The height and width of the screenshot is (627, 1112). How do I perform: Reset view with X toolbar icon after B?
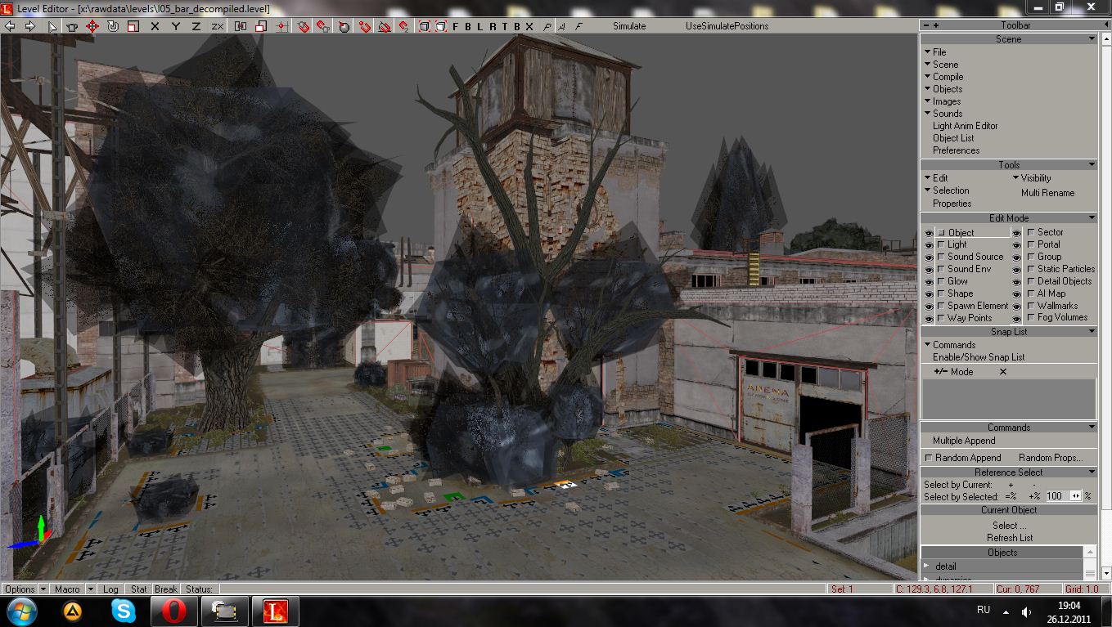529,26
